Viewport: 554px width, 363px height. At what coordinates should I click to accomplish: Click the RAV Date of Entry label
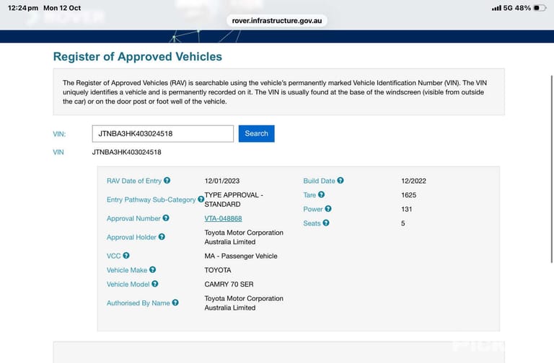tap(134, 181)
